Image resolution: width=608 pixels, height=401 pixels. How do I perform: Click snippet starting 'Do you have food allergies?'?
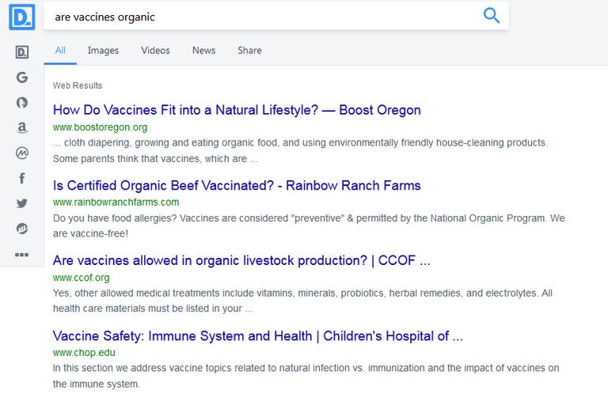pos(309,226)
